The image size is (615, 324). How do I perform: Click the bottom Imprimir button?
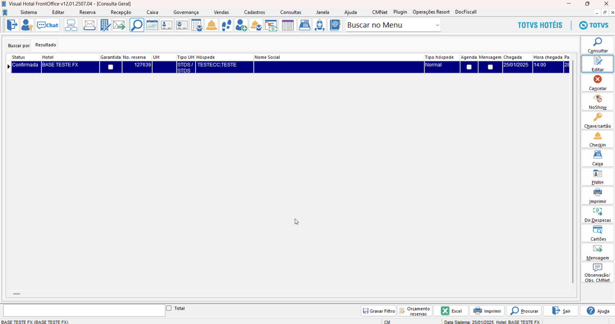[x=487, y=311]
